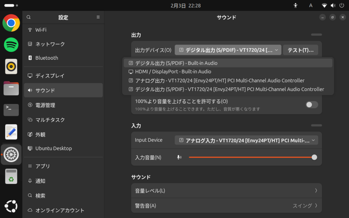This screenshot has width=349, height=218.
Task: Open Bluetooth settings in sidebar
Action: [x=47, y=58]
